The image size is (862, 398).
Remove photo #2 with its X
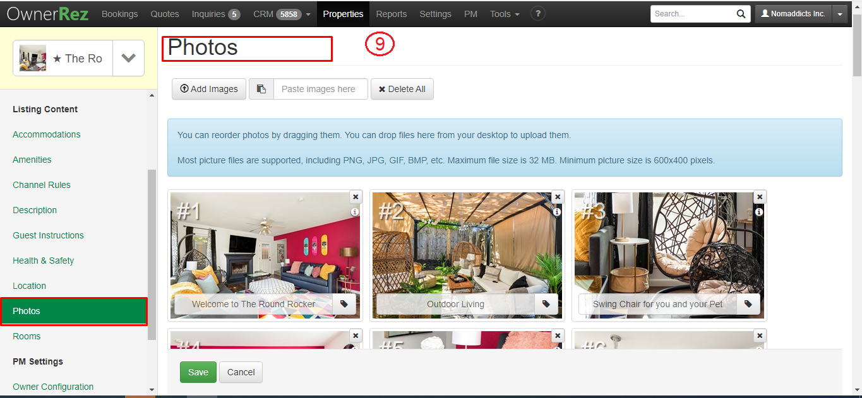pyautogui.click(x=558, y=197)
